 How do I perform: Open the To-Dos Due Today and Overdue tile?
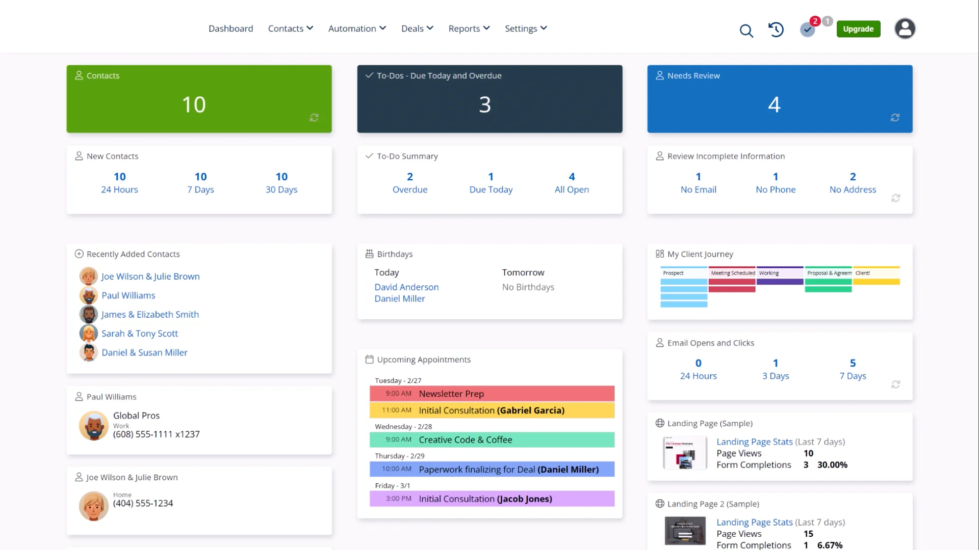click(489, 99)
